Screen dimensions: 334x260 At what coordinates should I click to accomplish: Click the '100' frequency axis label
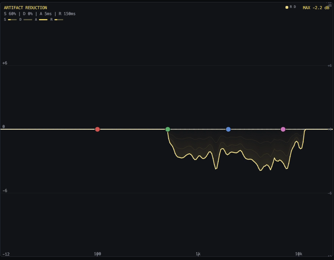click(97, 254)
